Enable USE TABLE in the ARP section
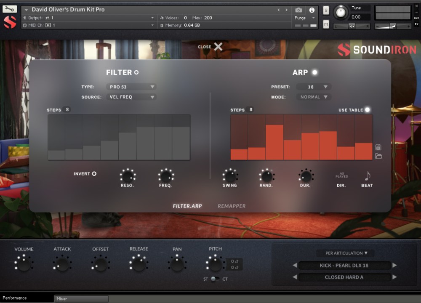The image size is (421, 303). 367,109
